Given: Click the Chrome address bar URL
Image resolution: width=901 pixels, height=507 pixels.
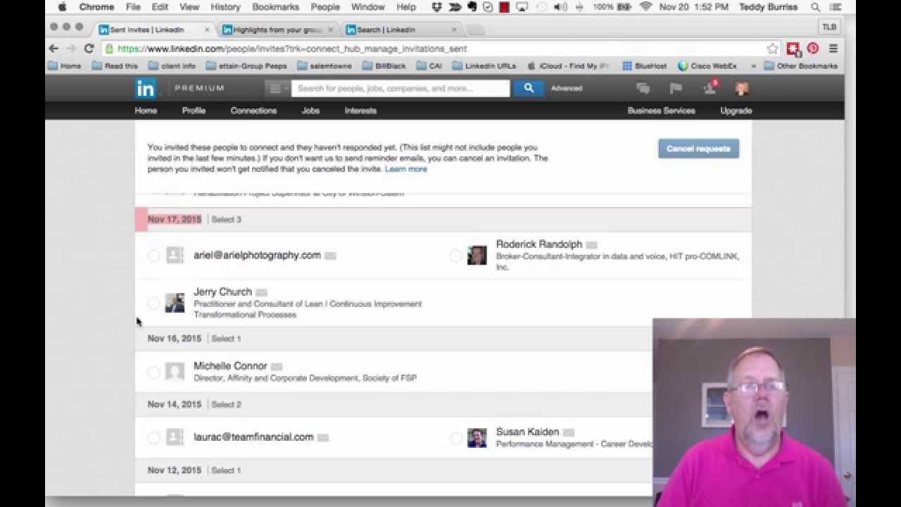Looking at the screenshot, I should point(292,49).
